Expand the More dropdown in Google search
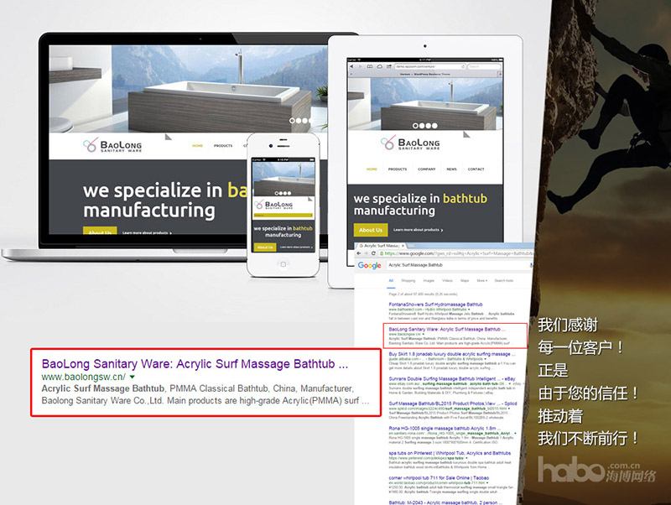 [481, 280]
